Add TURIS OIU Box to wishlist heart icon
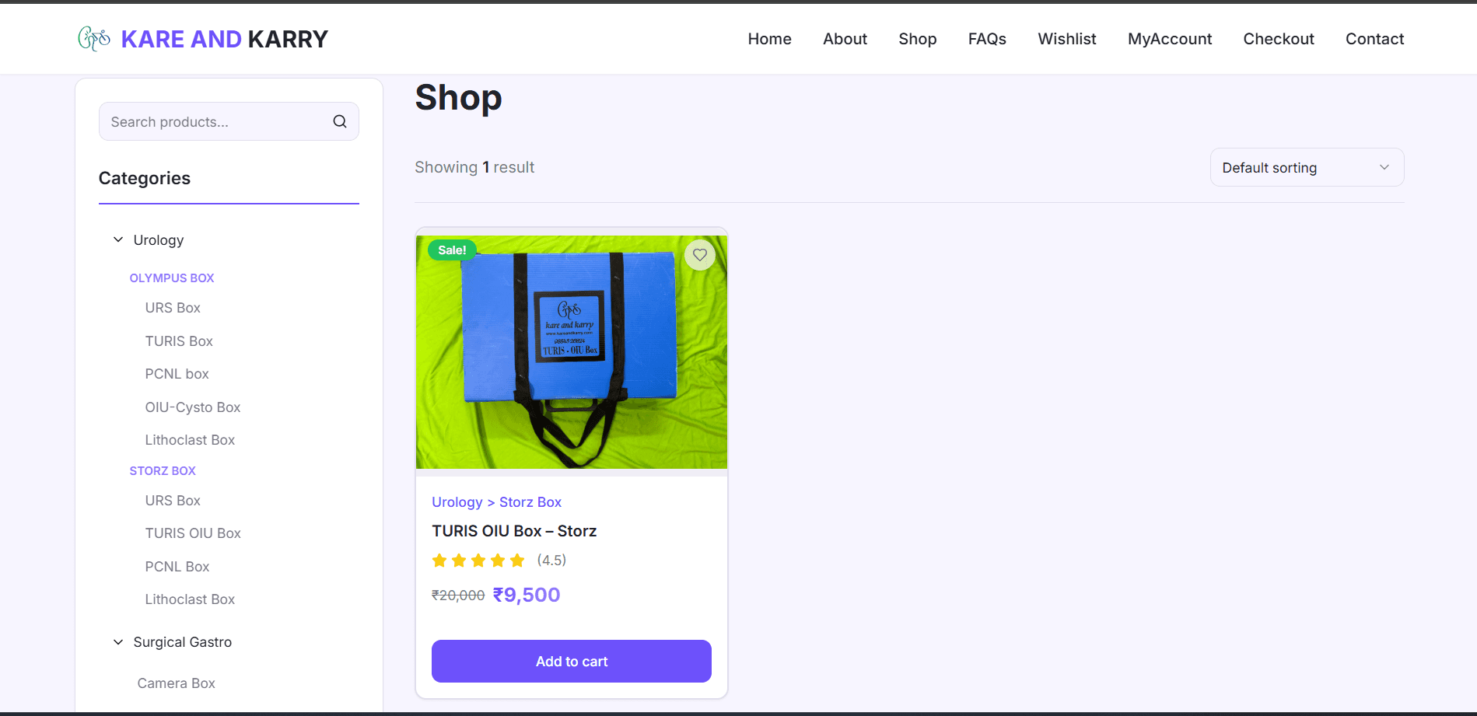This screenshot has width=1477, height=716. (x=700, y=255)
